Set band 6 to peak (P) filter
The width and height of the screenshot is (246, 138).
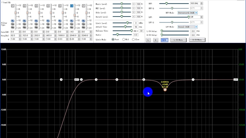click(x=72, y=21)
